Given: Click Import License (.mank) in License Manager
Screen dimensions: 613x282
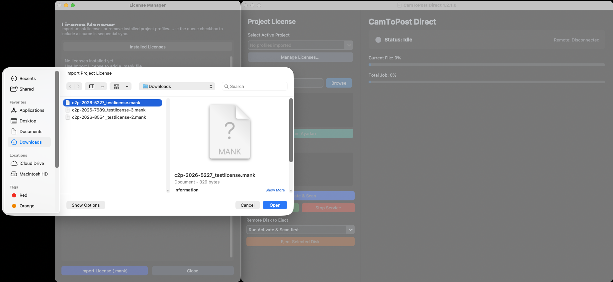Looking at the screenshot, I should pyautogui.click(x=105, y=271).
